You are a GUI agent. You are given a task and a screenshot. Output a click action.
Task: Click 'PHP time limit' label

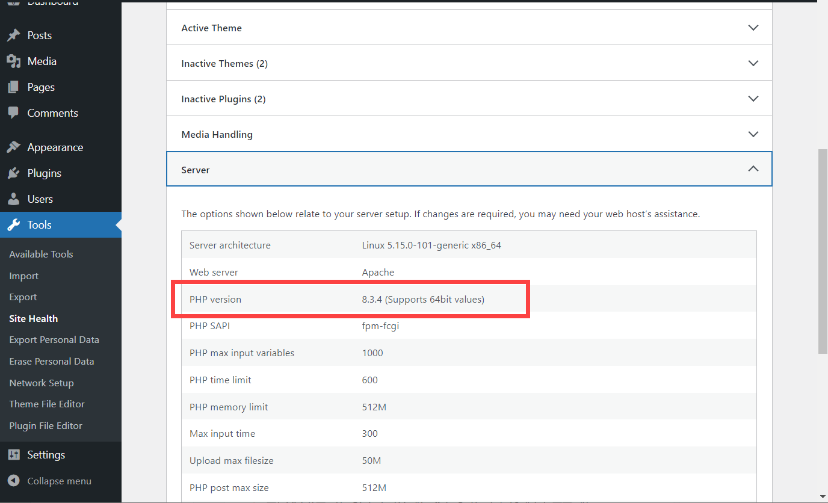click(x=220, y=380)
